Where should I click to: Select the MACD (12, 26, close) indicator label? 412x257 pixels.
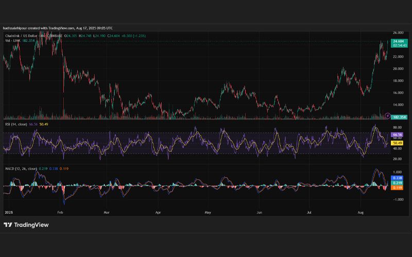[x=21, y=169]
